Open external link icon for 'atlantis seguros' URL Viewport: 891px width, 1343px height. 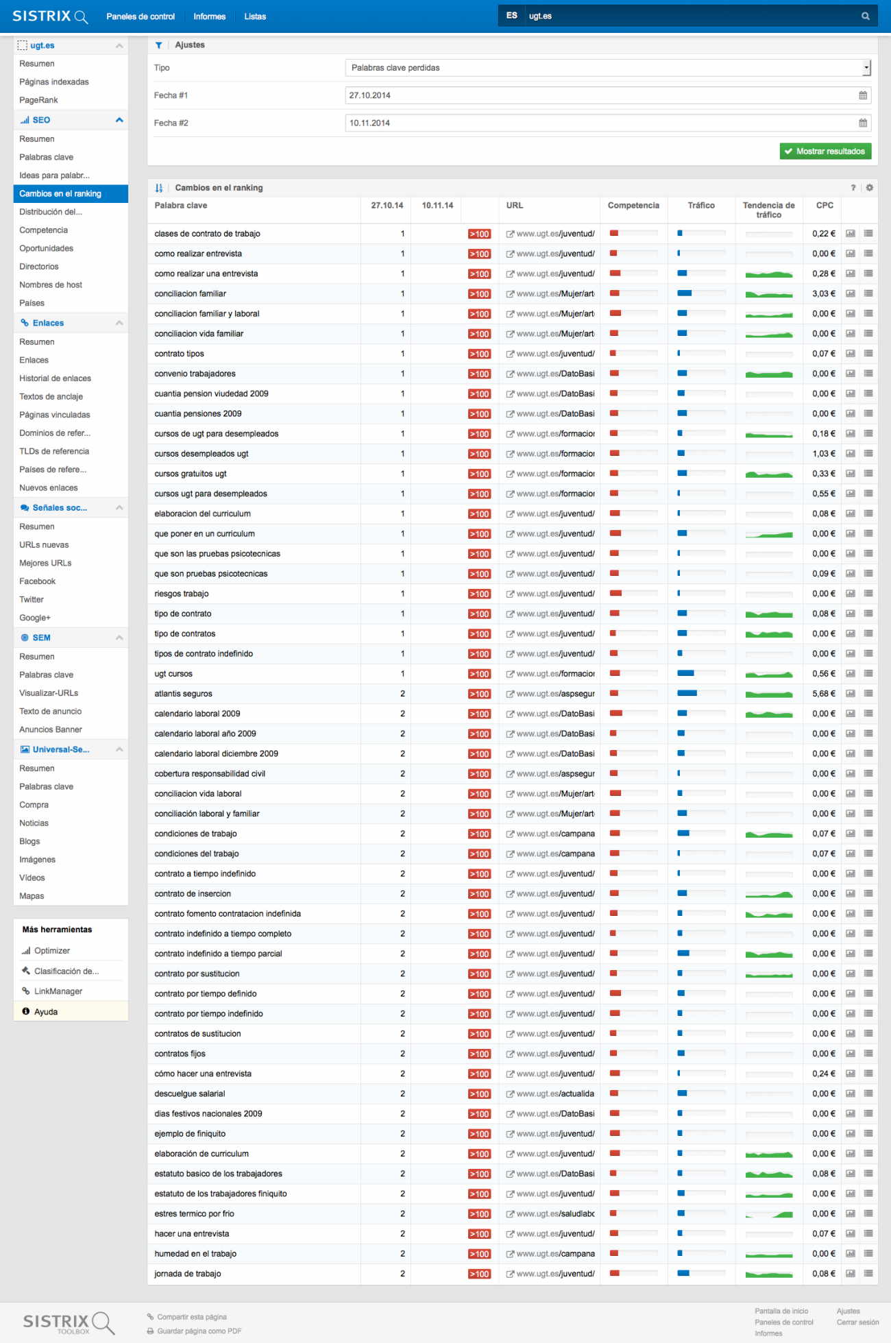click(510, 694)
